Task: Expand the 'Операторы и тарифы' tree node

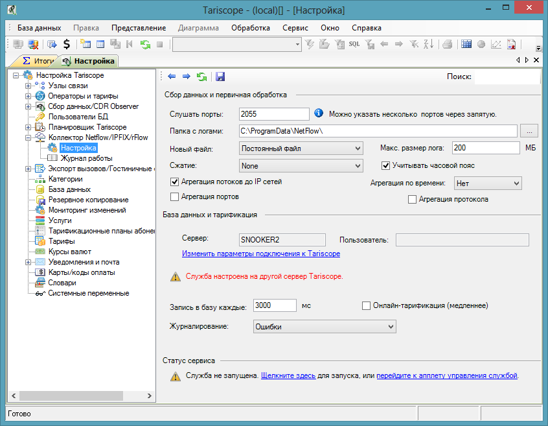Action: click(x=28, y=96)
